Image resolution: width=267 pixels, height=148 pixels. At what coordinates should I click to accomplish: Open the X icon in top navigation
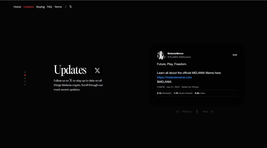tap(71, 7)
